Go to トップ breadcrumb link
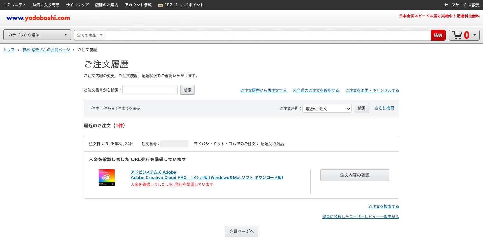 click(x=9, y=50)
